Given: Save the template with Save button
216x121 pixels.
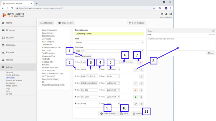Looking at the screenshot, I should point(124,113).
